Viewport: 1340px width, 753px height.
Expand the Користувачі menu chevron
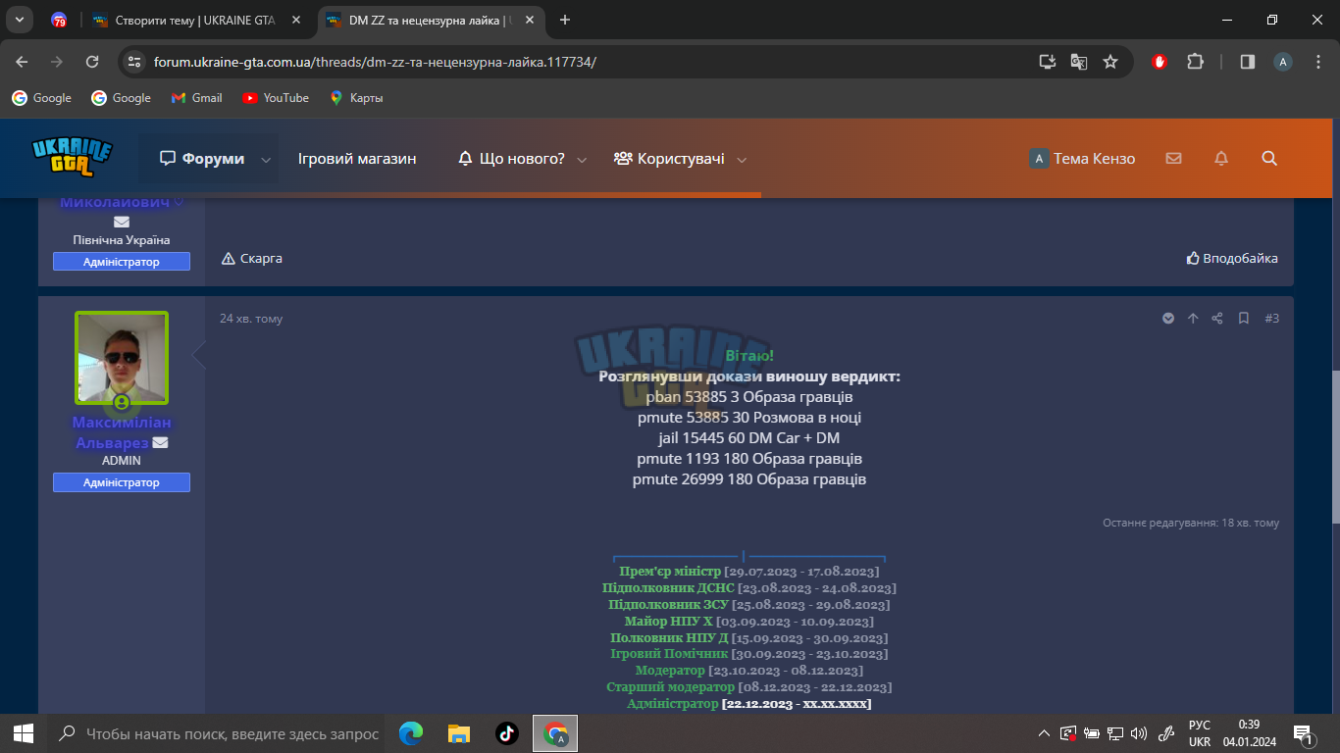pyautogui.click(x=742, y=160)
